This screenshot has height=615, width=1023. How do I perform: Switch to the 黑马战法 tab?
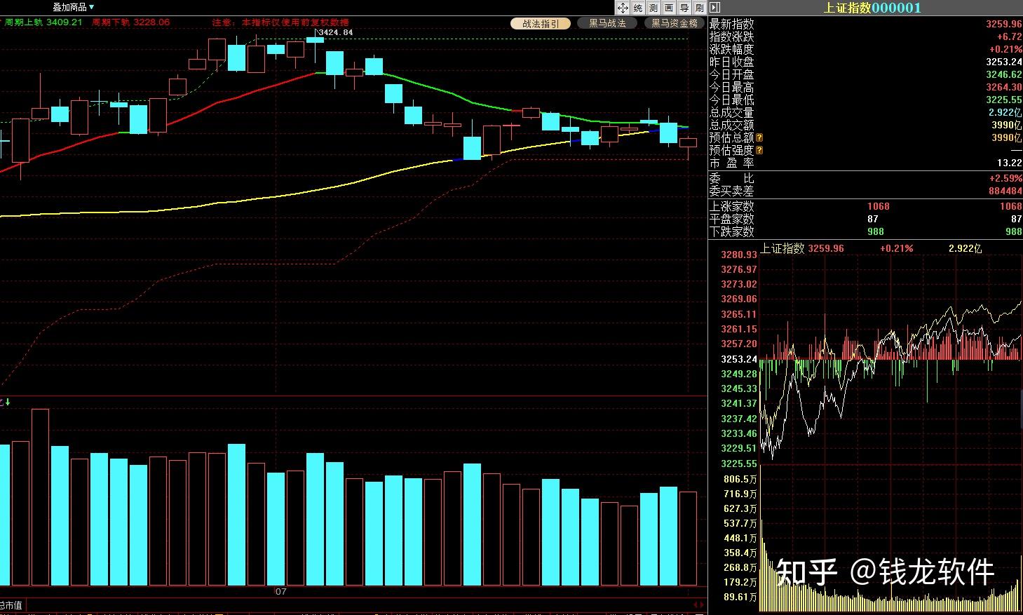pyautogui.click(x=607, y=23)
